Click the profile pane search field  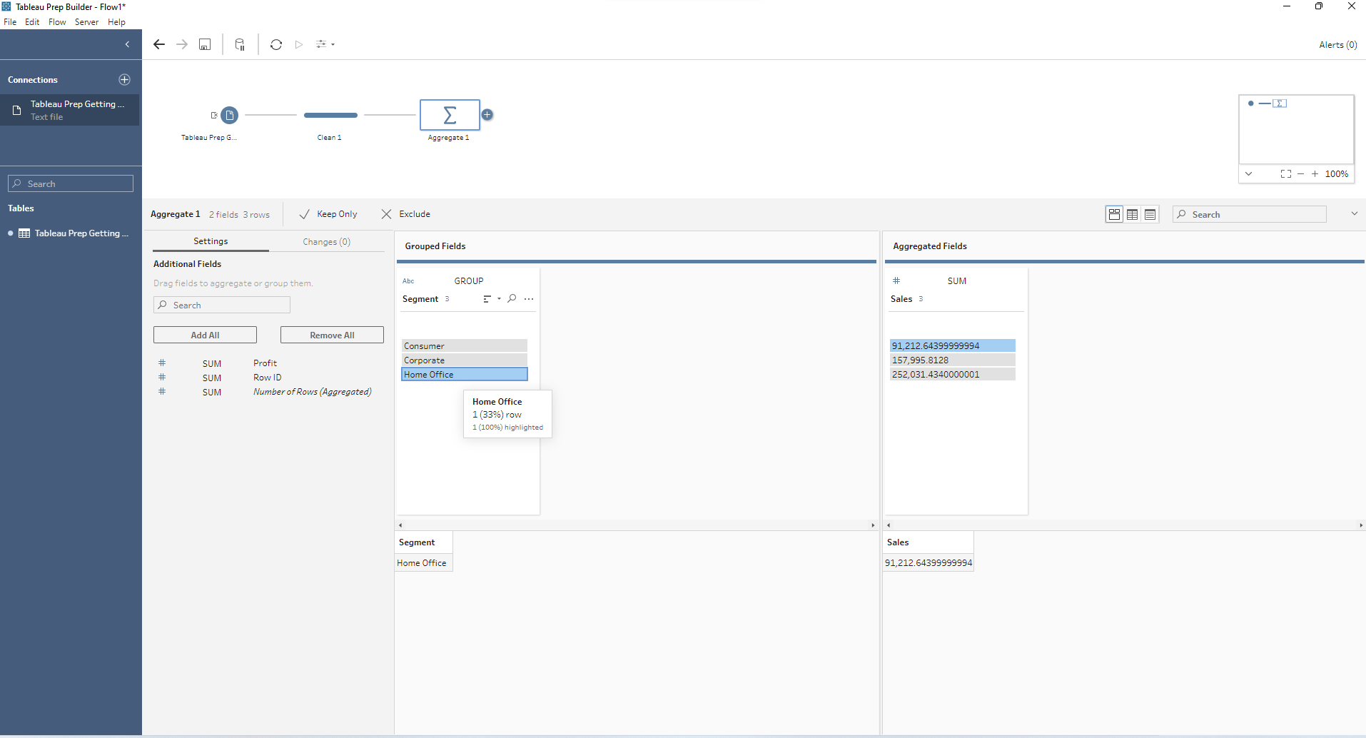tap(1249, 214)
